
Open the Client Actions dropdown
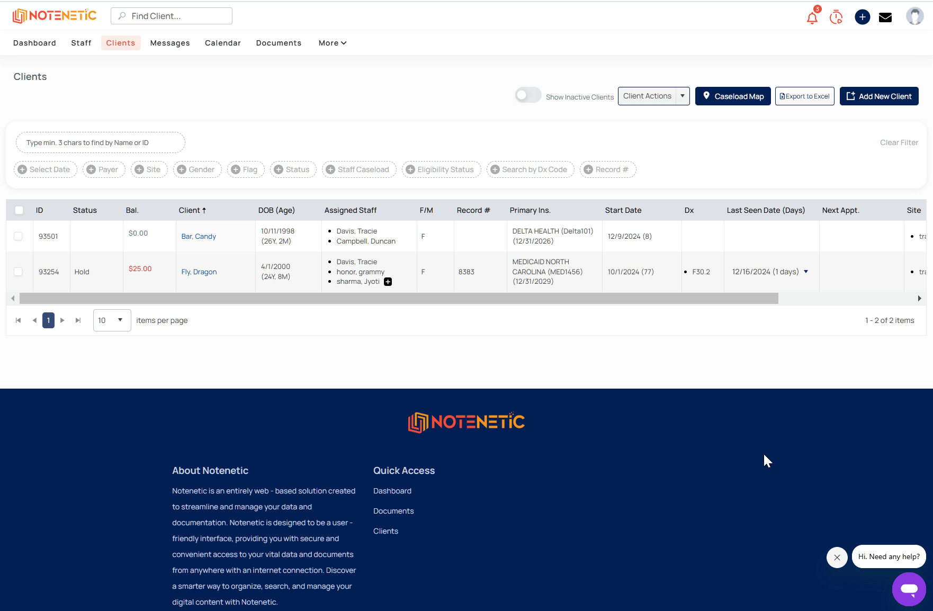click(653, 96)
